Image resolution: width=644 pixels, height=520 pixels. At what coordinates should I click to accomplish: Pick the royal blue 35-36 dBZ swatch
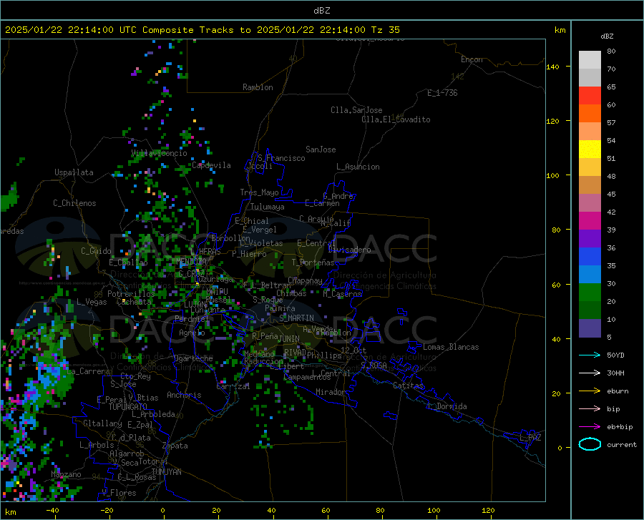click(590, 257)
